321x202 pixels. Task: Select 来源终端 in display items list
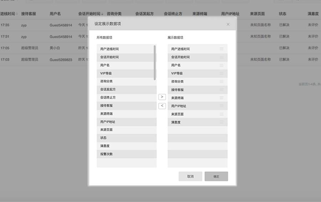coord(198,98)
